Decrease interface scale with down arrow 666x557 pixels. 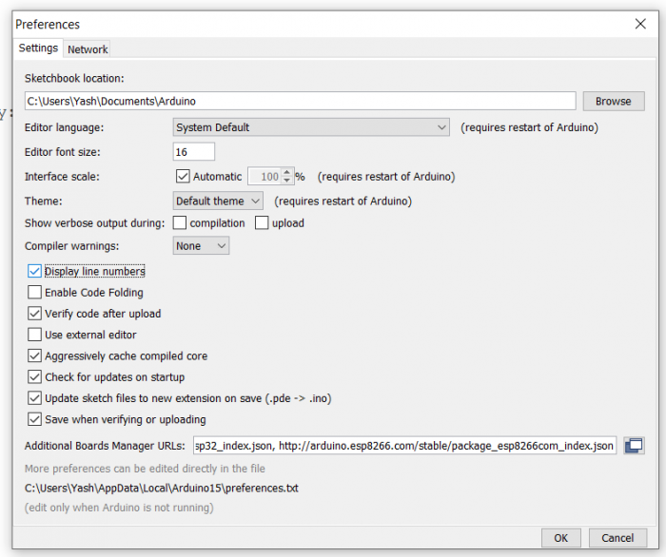point(287,181)
